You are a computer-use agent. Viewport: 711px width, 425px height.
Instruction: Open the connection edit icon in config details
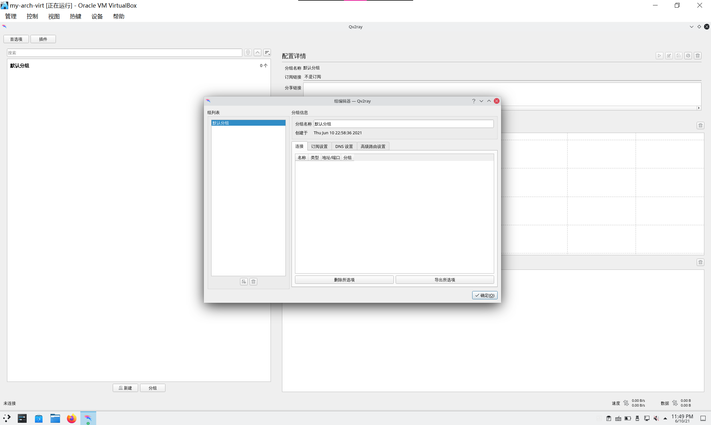click(x=669, y=56)
